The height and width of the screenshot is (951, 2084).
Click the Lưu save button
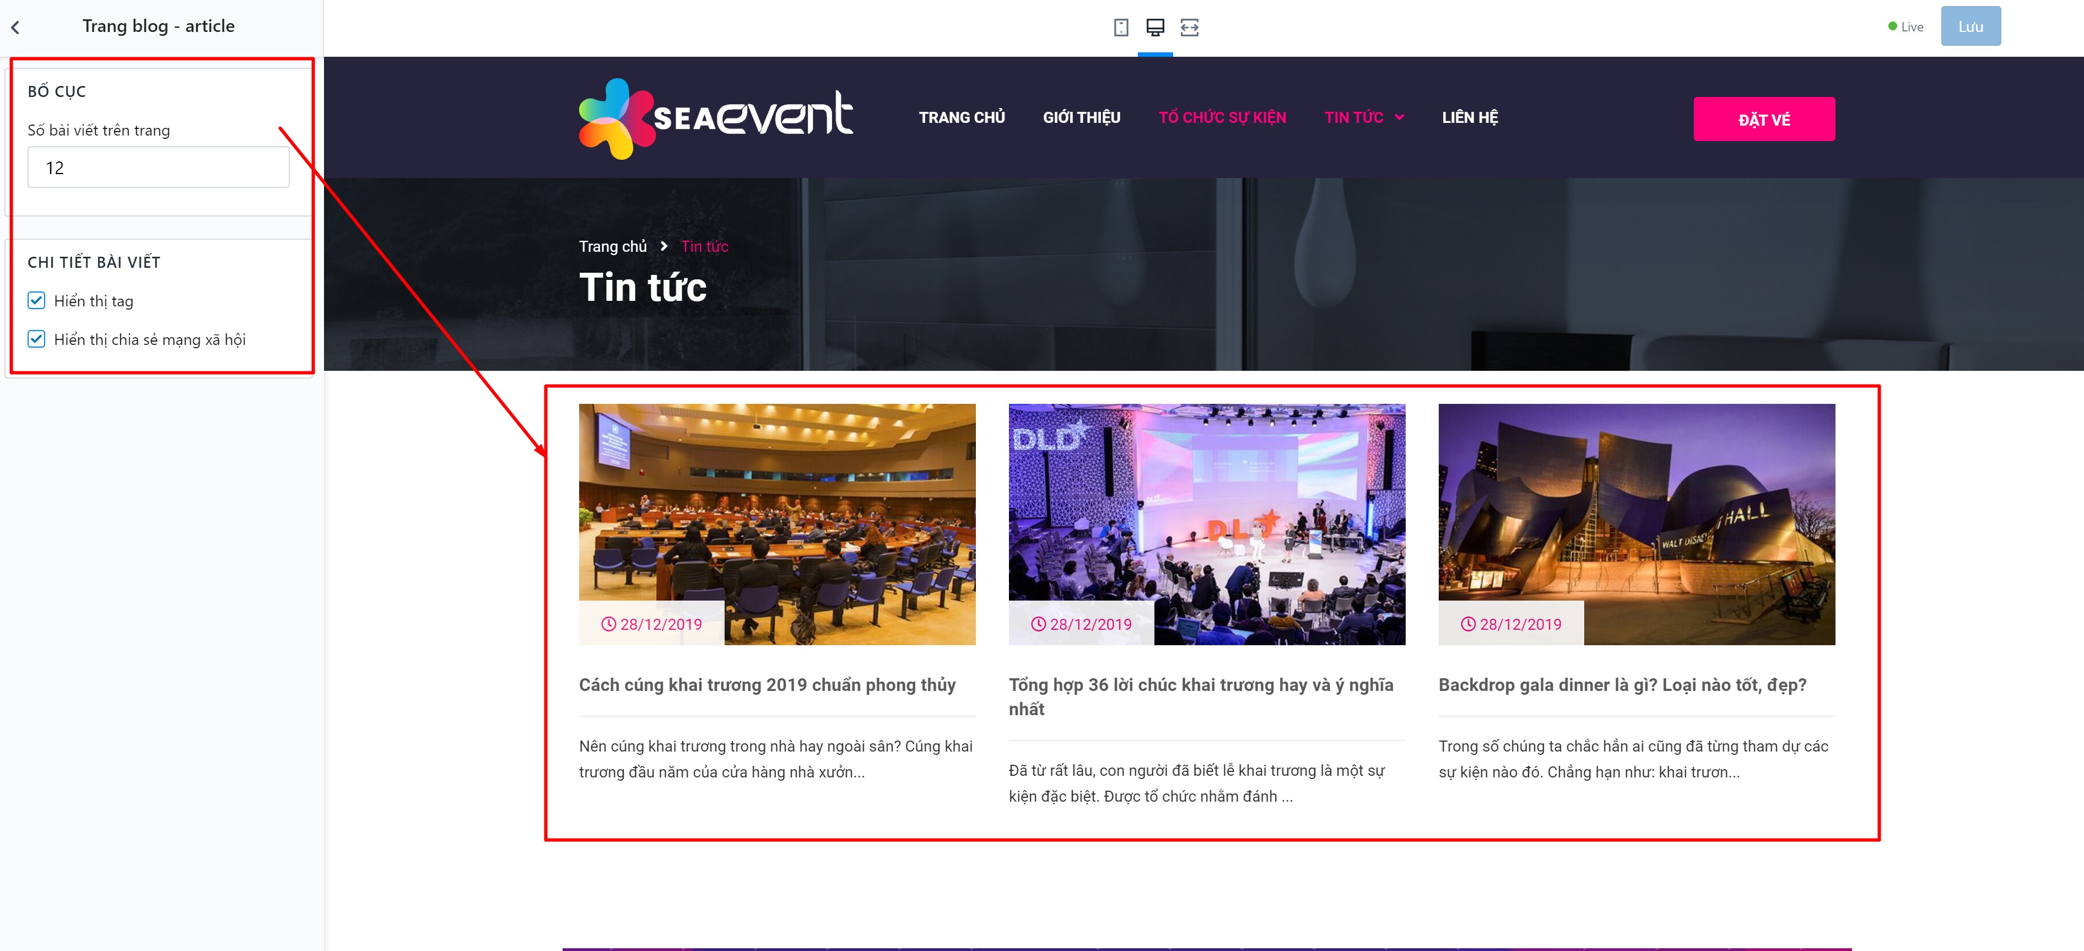[1970, 26]
